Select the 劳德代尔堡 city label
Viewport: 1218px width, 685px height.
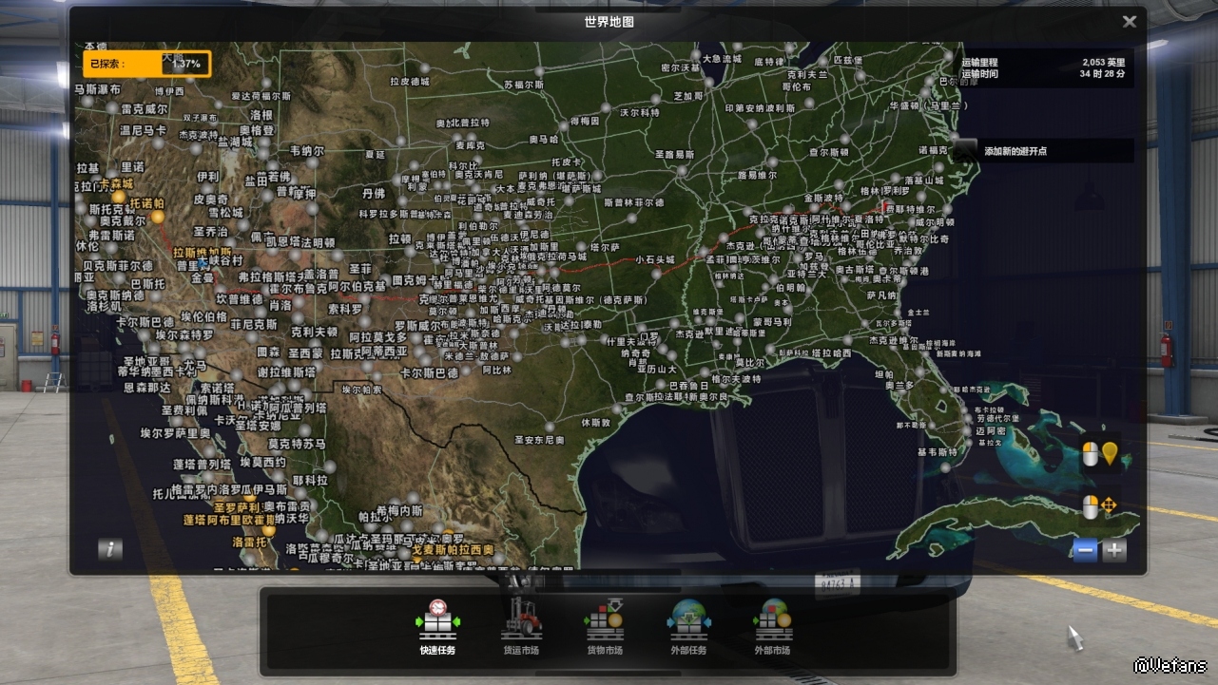996,418
